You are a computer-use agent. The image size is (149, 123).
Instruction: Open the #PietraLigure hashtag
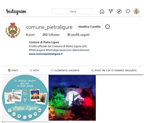click(37, 50)
